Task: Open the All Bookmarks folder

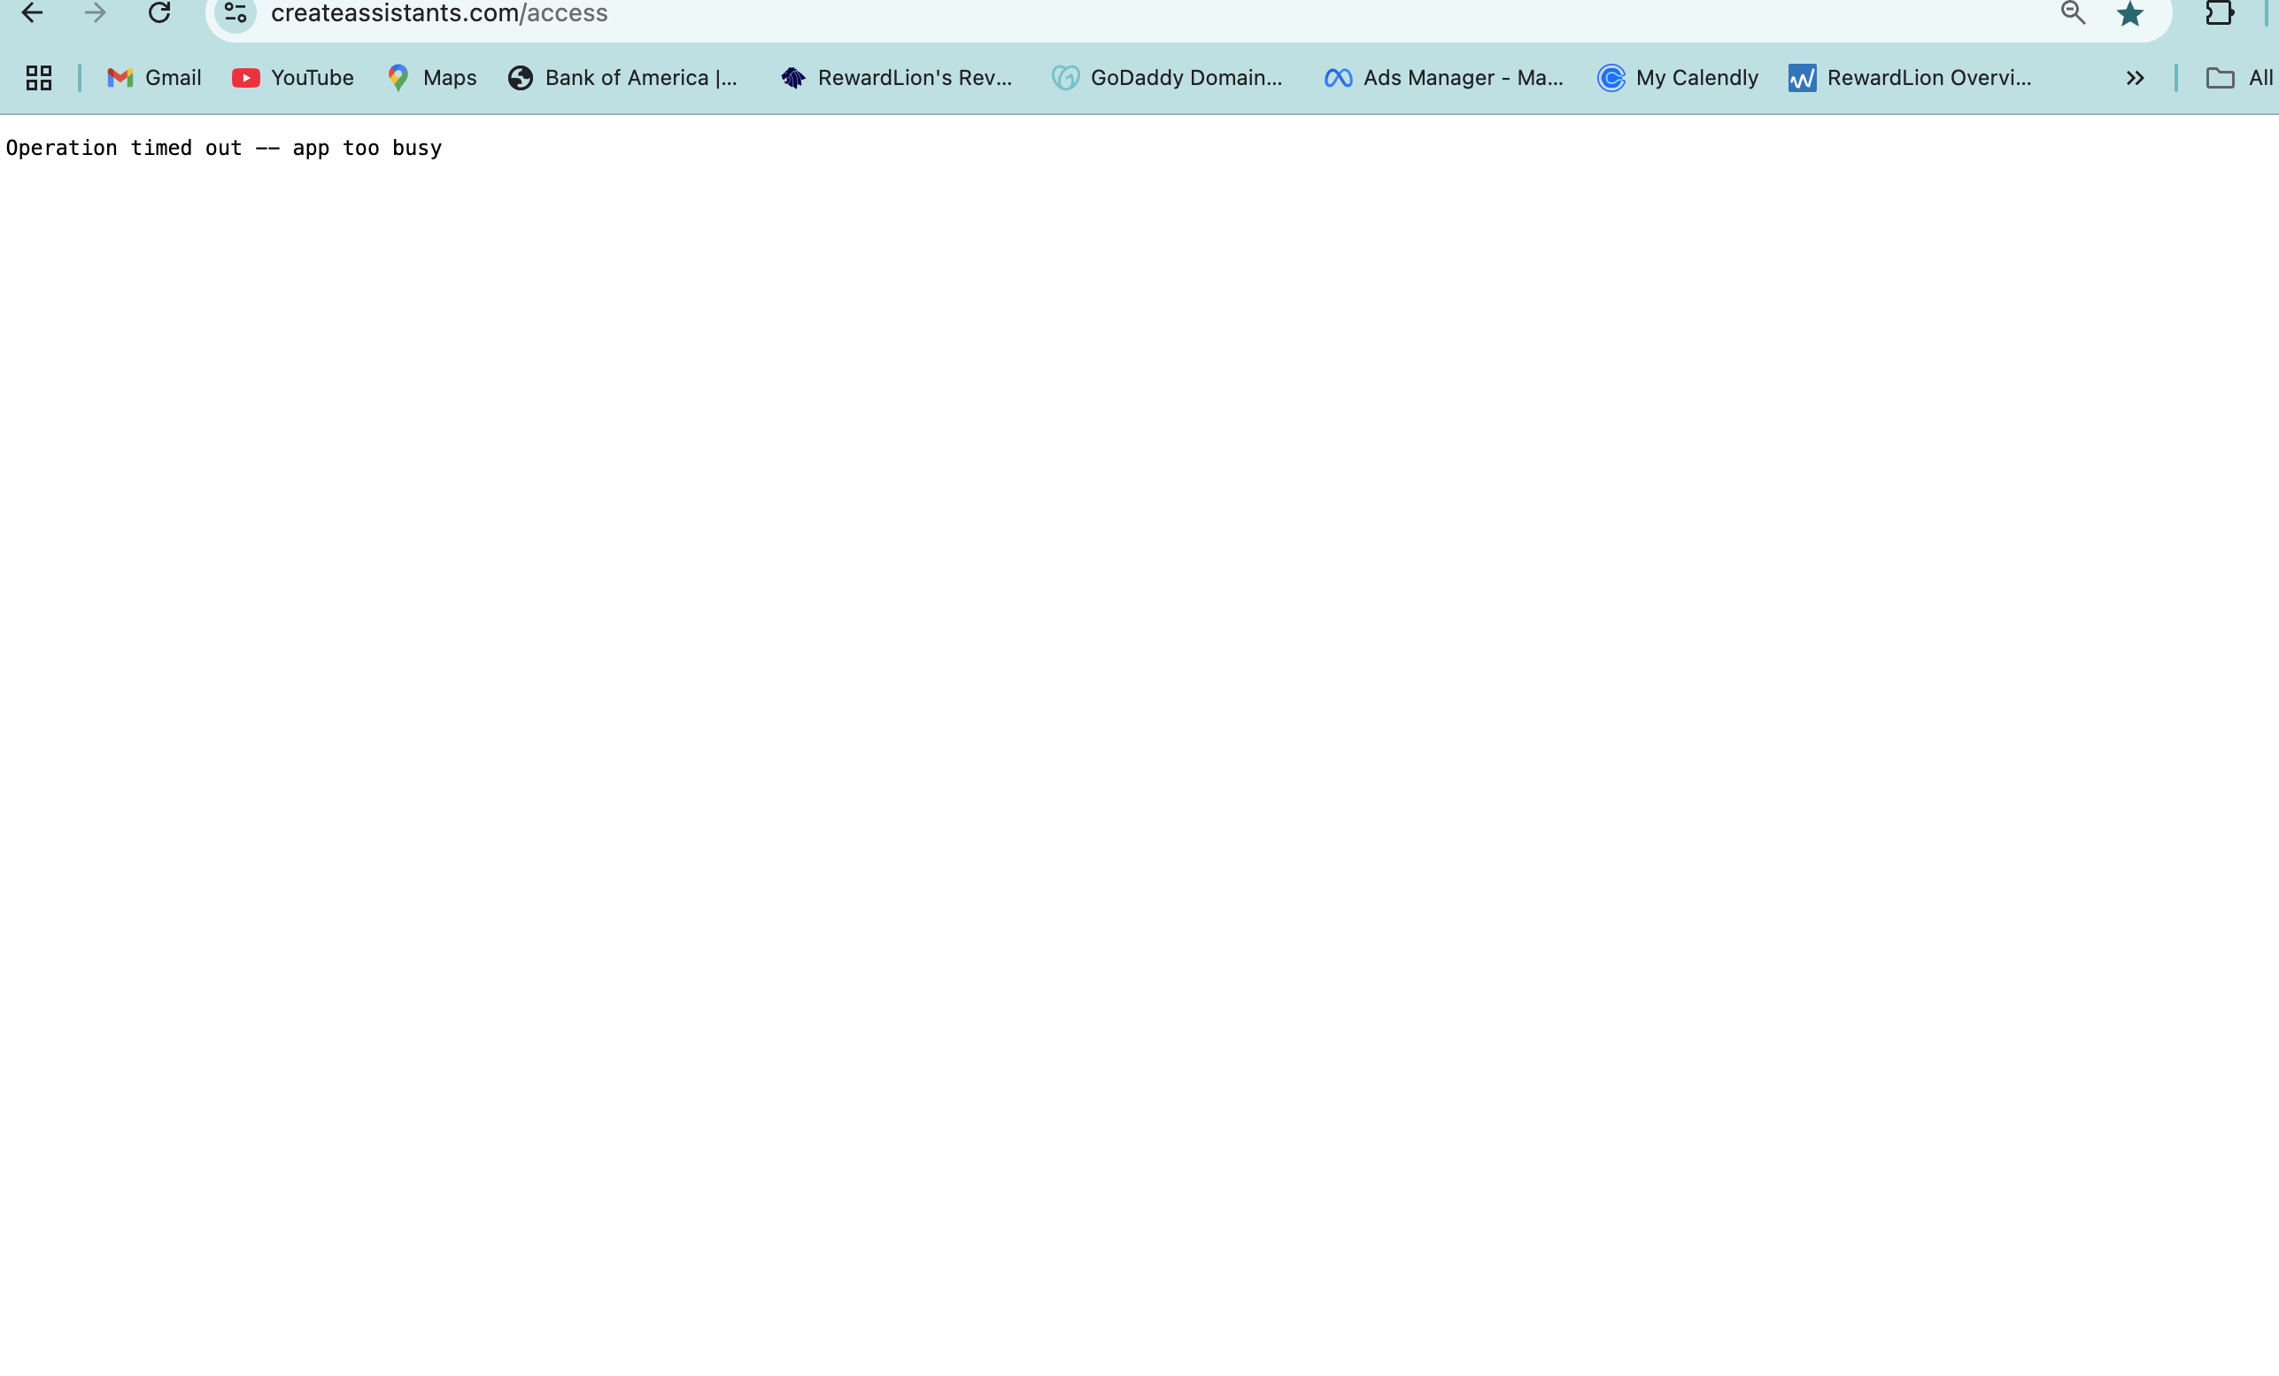Action: 2240,78
